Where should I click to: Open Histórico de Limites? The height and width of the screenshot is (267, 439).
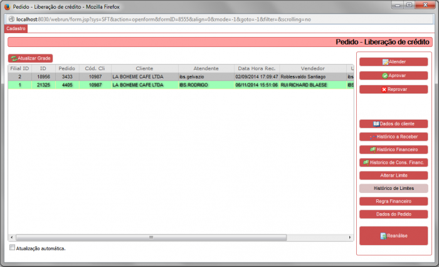click(393, 189)
